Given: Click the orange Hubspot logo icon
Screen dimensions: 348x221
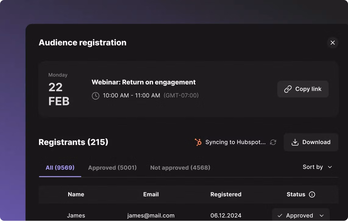Looking at the screenshot, I should (x=198, y=142).
